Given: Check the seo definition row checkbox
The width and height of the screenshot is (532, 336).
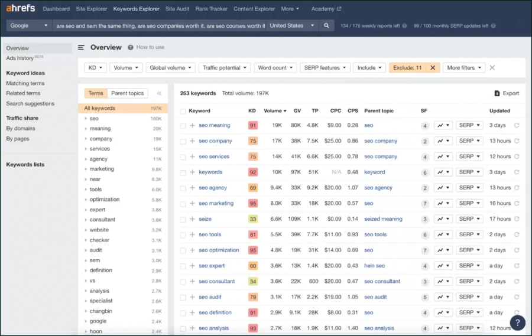Looking at the screenshot, I should [183, 313].
